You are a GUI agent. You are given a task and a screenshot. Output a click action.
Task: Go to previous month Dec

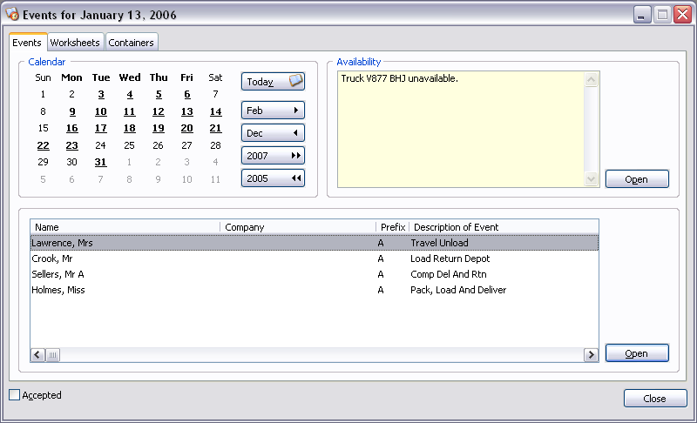(x=273, y=133)
